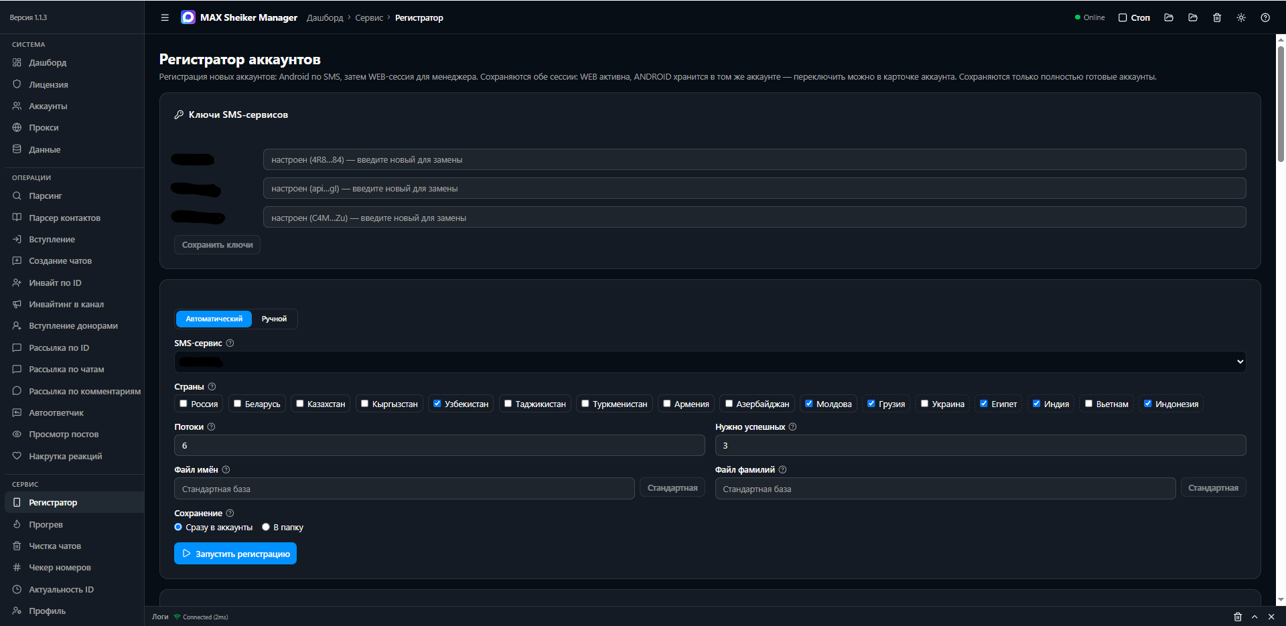Toggle the Стоп checkbox in header

(1123, 17)
